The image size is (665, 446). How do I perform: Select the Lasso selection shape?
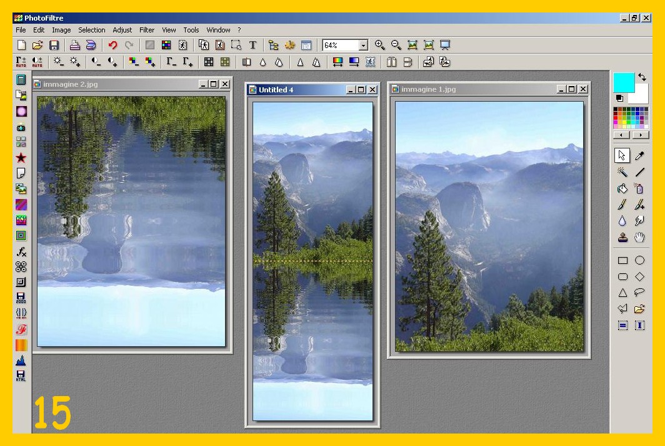click(639, 293)
